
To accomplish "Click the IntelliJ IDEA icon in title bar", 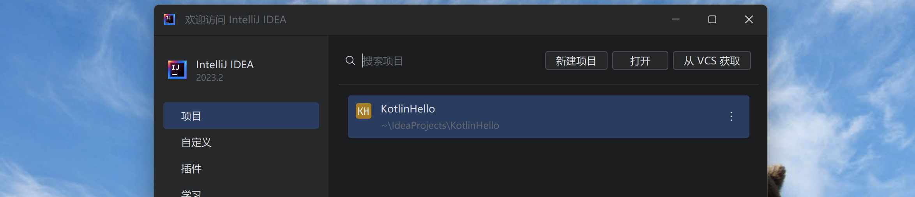I will point(170,19).
